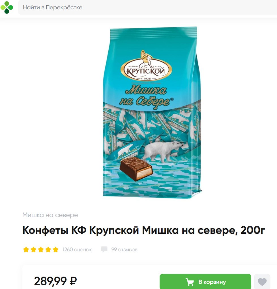Open the 'Мишка на севере' brand link
The image size is (277, 289).
tap(50, 215)
